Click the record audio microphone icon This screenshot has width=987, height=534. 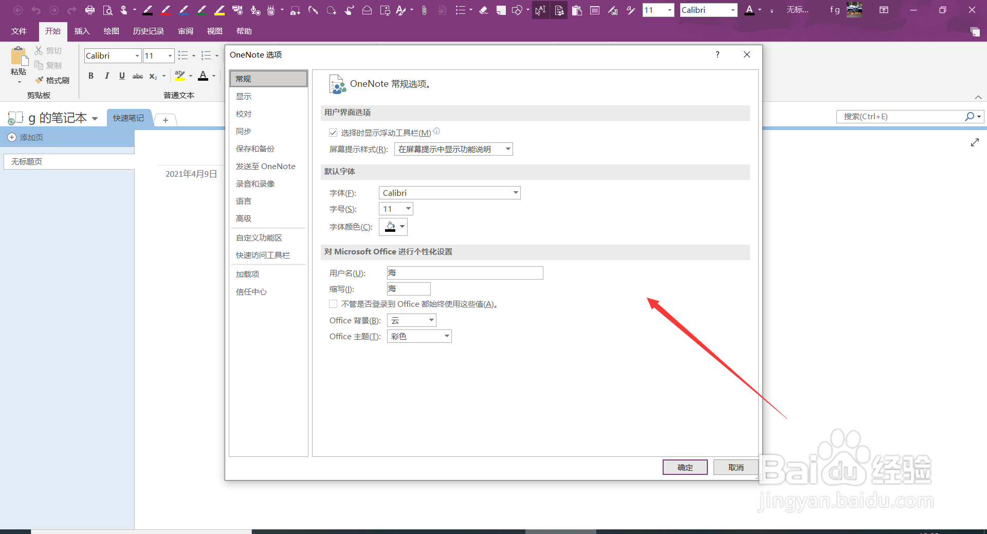(255, 10)
